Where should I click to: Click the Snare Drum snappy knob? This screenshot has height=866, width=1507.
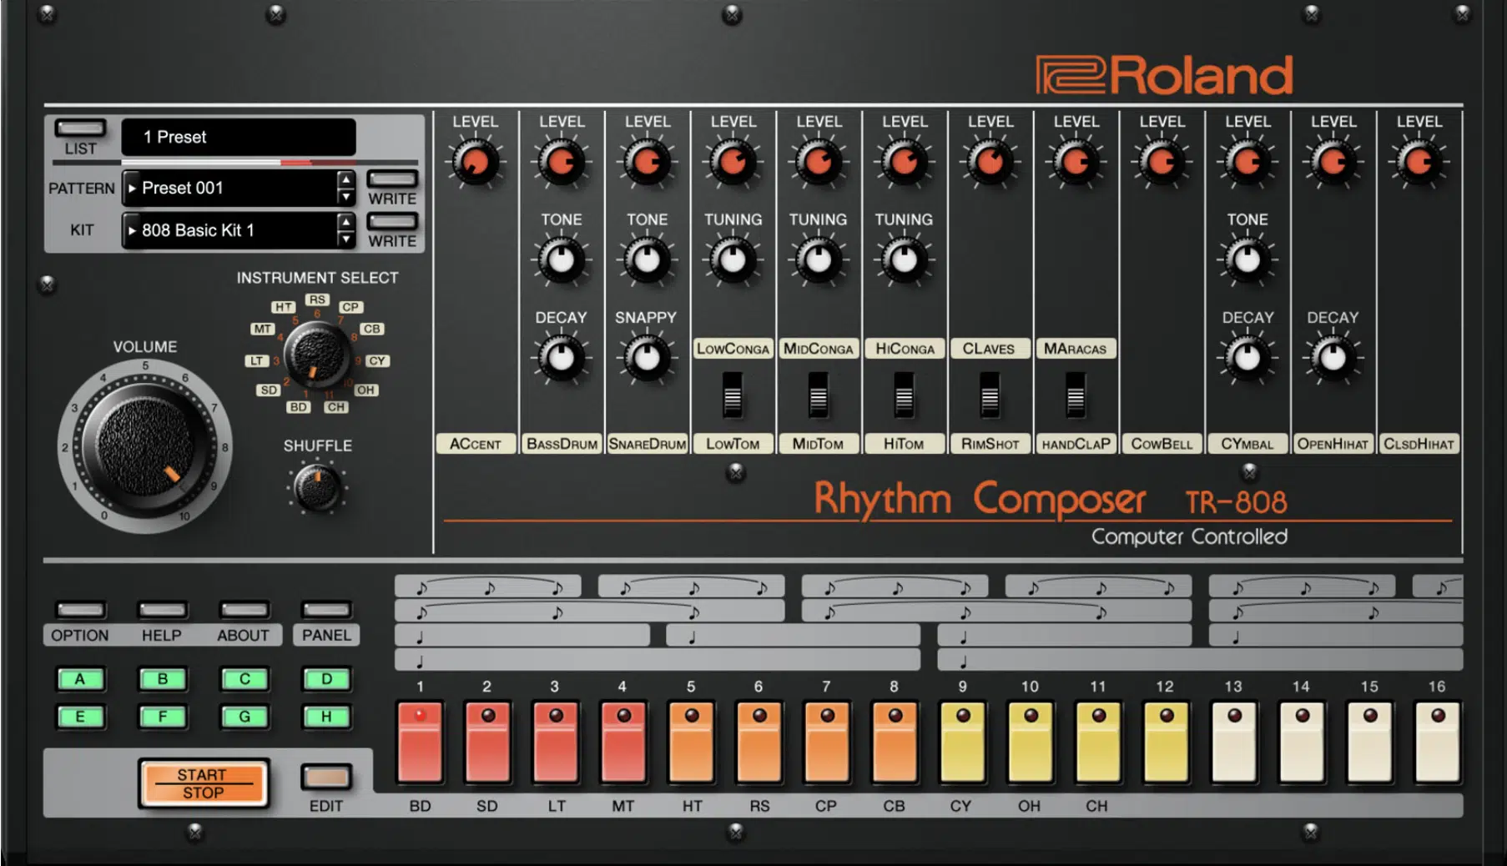(x=648, y=358)
